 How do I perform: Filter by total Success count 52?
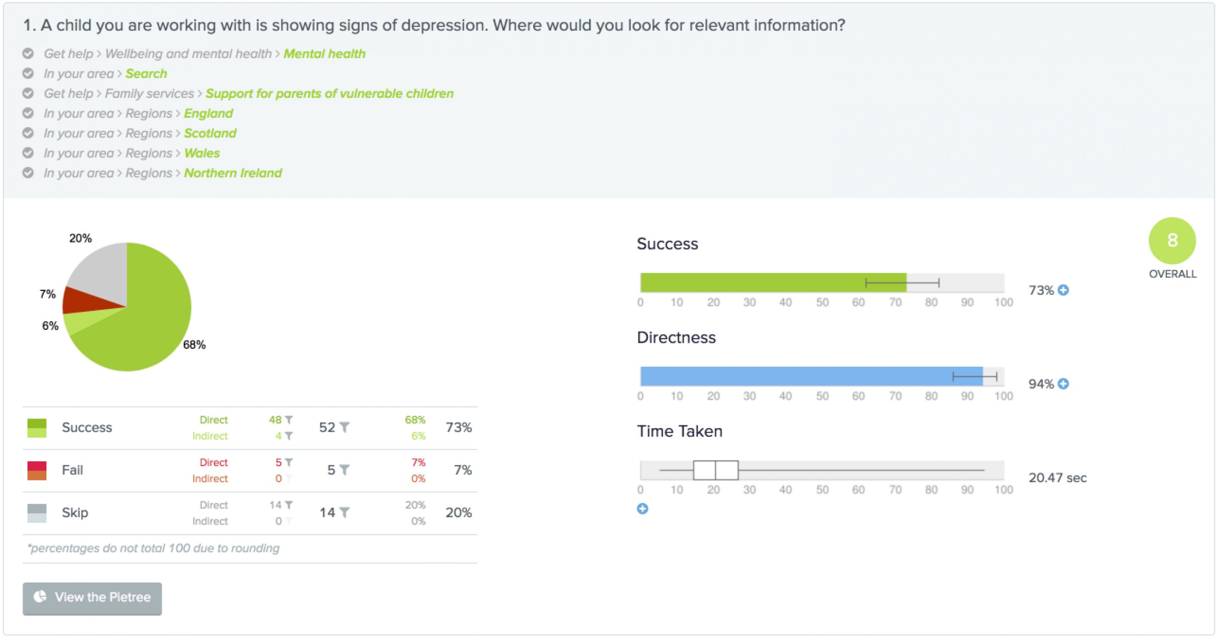coord(345,427)
